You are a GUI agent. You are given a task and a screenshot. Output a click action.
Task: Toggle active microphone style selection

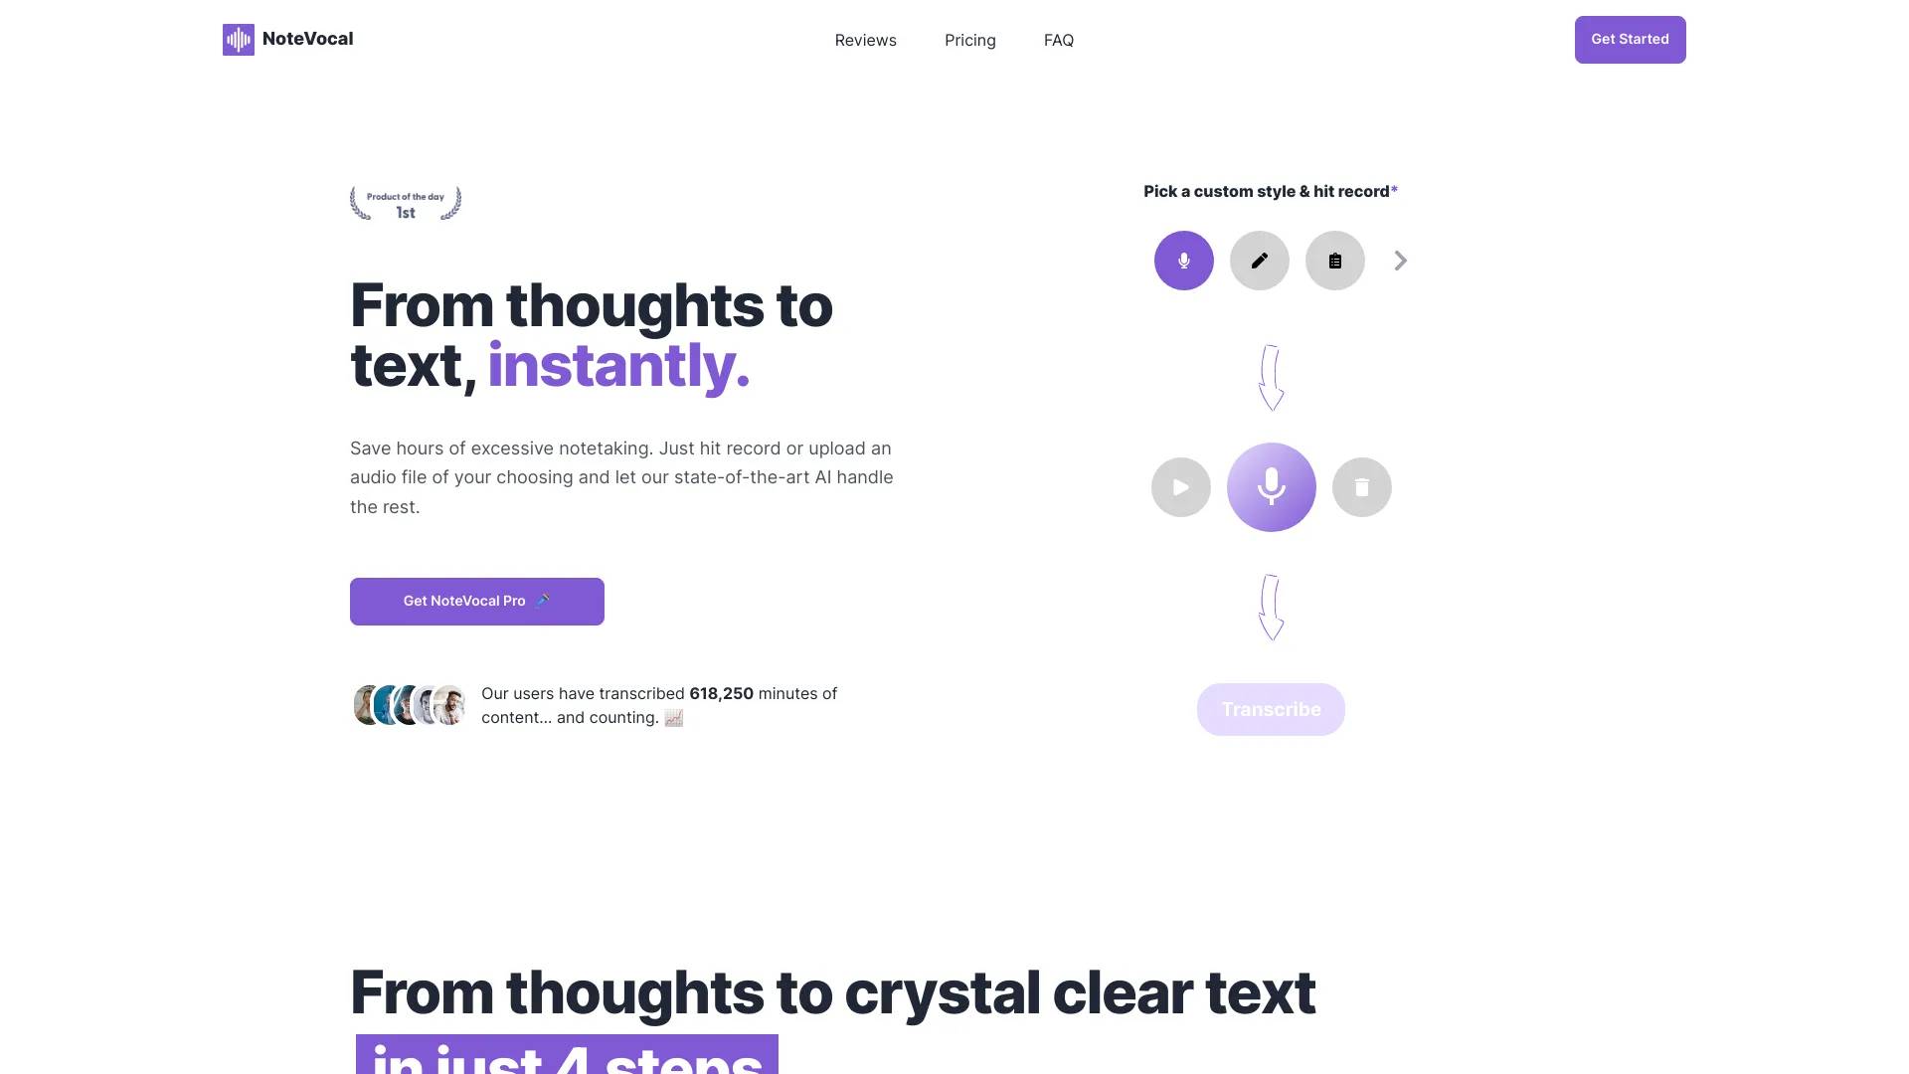[1182, 260]
